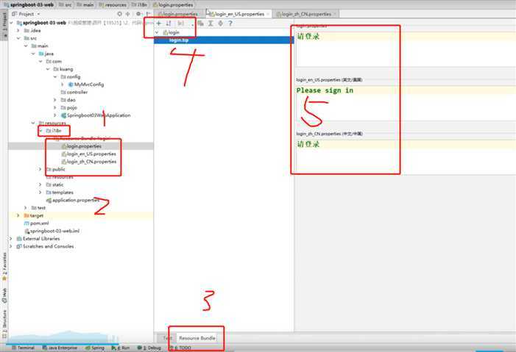Open the login.properties editor tab

pyautogui.click(x=178, y=14)
